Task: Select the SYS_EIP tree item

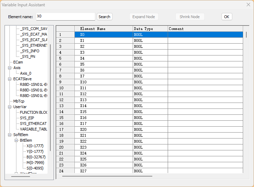Action: pyautogui.click(x=27, y=118)
